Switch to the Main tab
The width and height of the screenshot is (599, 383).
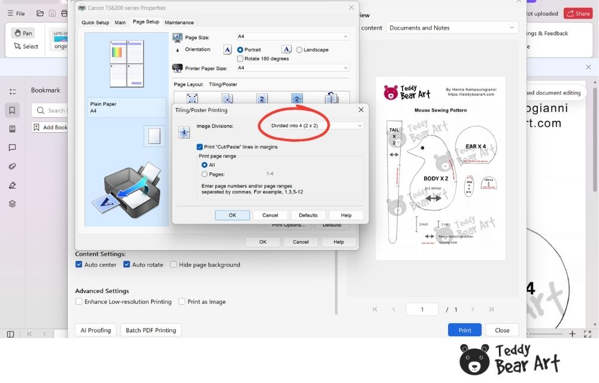click(x=120, y=23)
